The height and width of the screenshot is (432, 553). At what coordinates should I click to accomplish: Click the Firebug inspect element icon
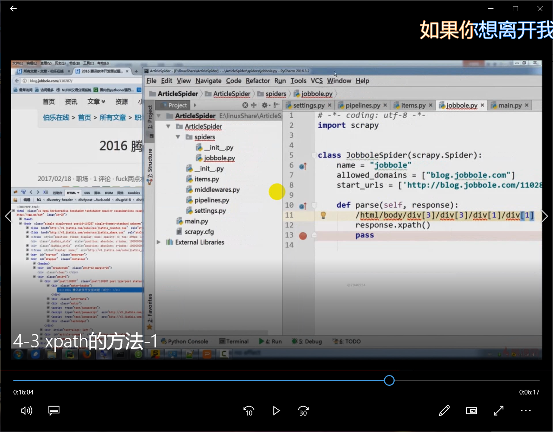coord(23,192)
